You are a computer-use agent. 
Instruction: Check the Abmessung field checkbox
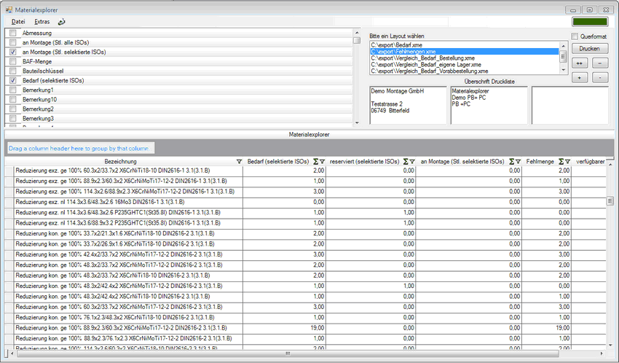13,34
